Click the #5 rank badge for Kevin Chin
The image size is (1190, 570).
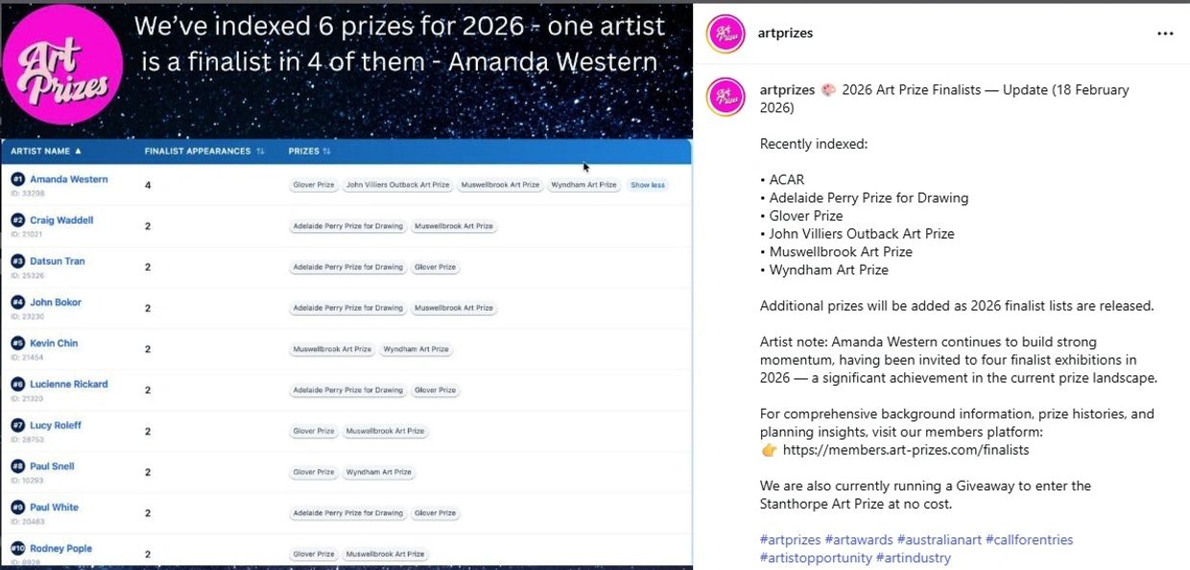point(17,344)
